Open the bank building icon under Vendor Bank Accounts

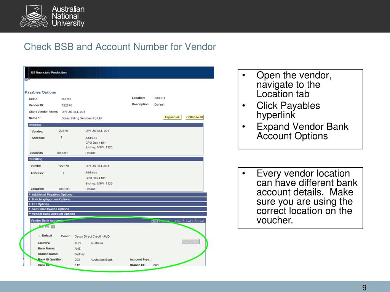point(53,227)
